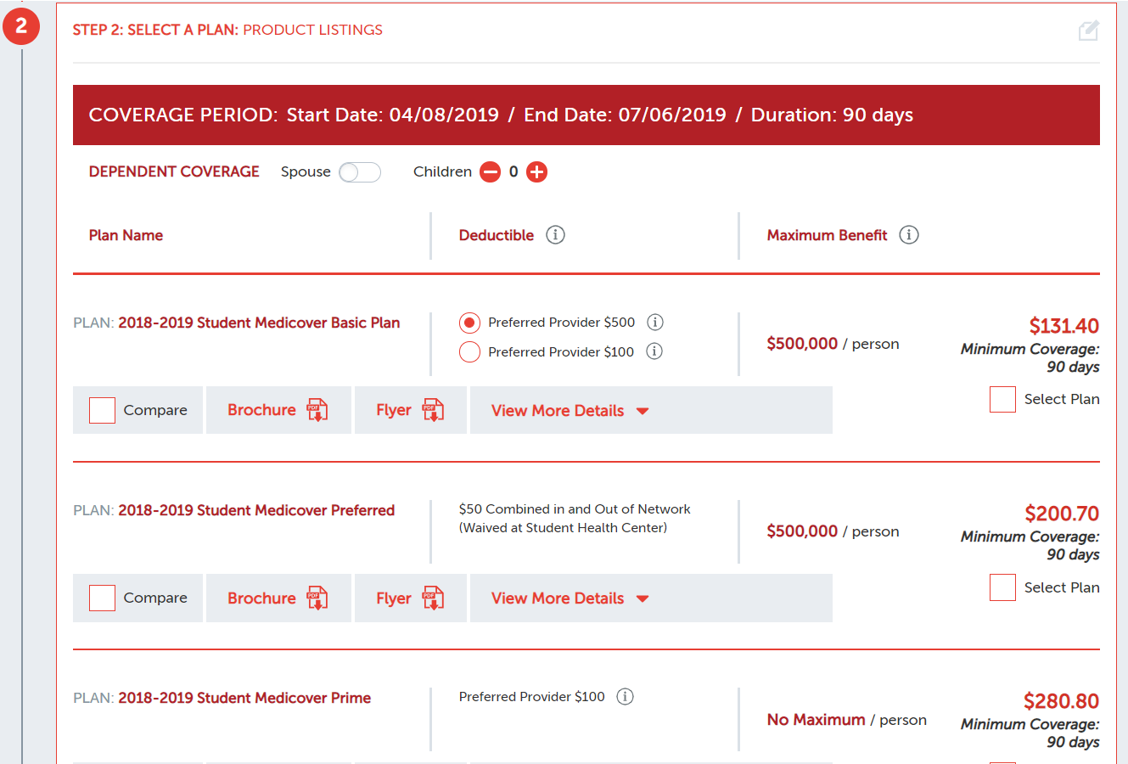
Task: Toggle the Spouse dependent coverage switch
Action: click(360, 172)
